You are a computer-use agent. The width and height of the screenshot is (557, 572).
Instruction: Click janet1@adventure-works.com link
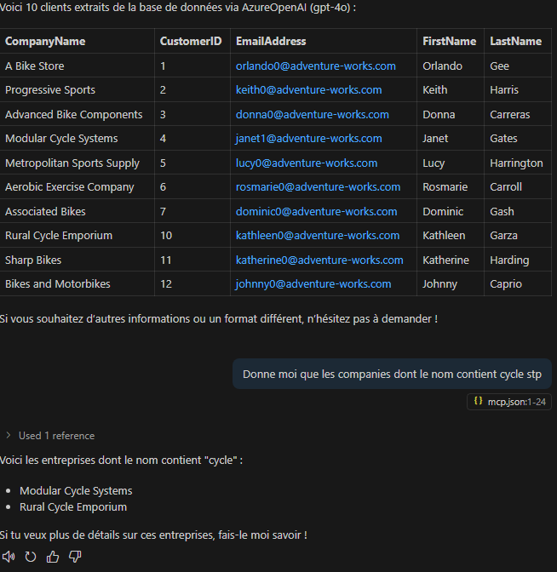click(x=309, y=138)
